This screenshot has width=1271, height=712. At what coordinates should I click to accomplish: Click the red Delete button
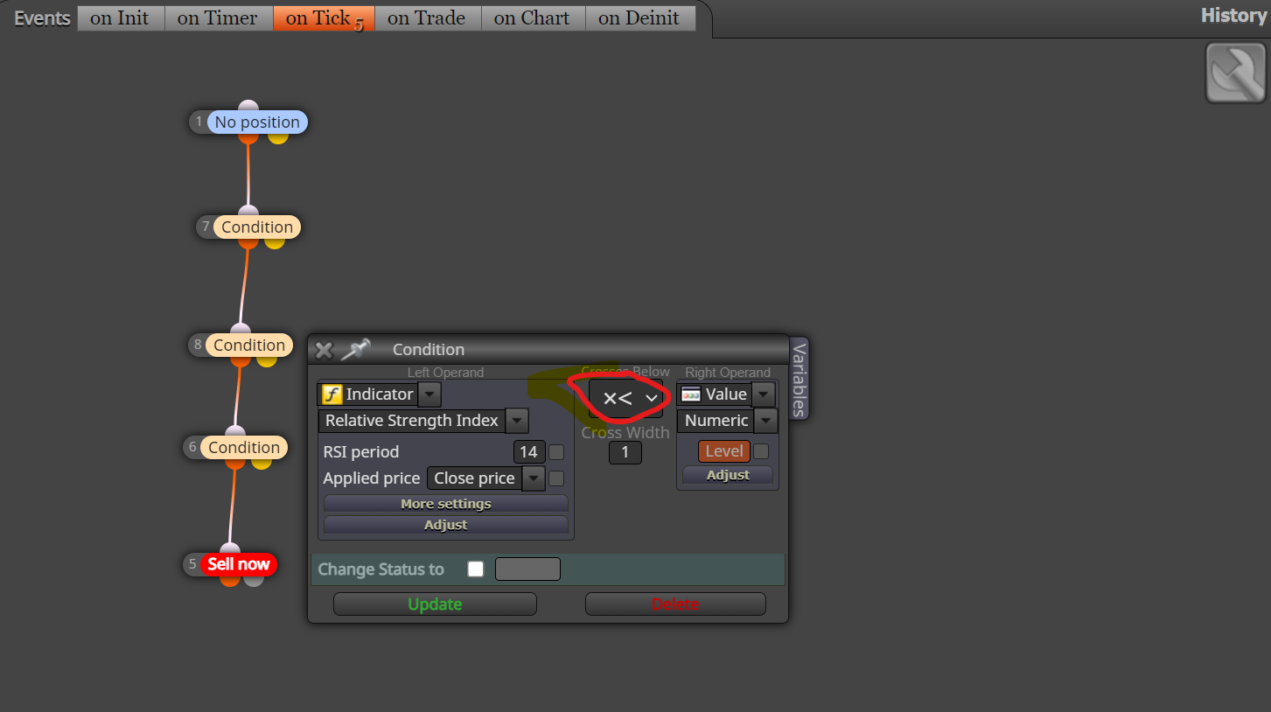[x=675, y=604]
